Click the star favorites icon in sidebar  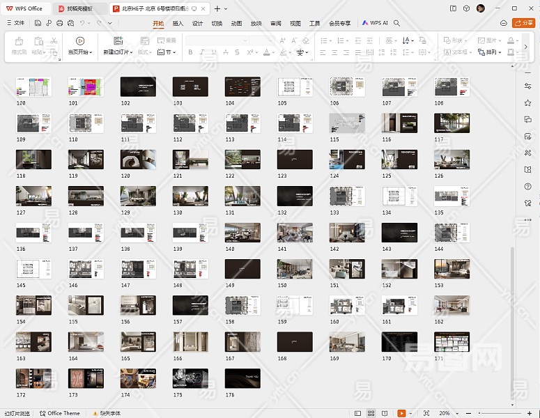(x=527, y=102)
